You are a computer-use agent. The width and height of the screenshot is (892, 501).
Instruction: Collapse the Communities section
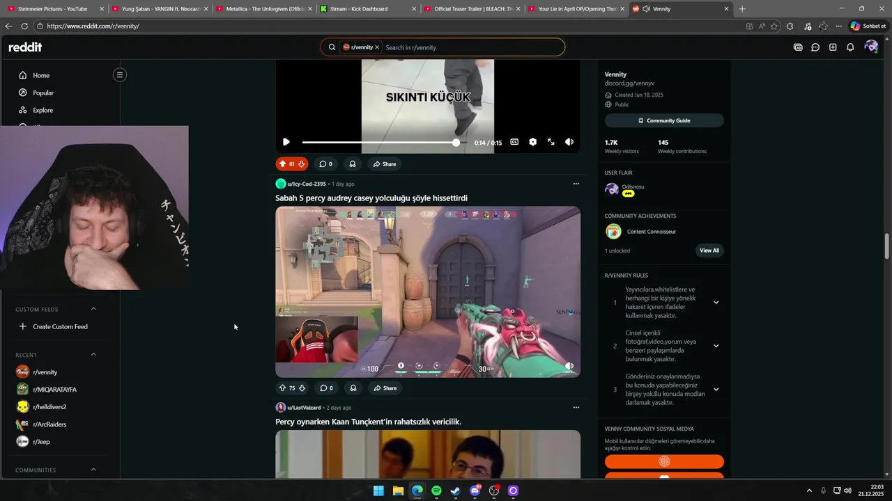click(x=93, y=470)
